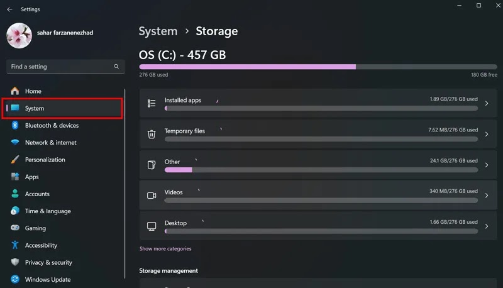503x288 pixels.
Task: Click the search magnifier icon in Find a setting
Action: pos(116,67)
